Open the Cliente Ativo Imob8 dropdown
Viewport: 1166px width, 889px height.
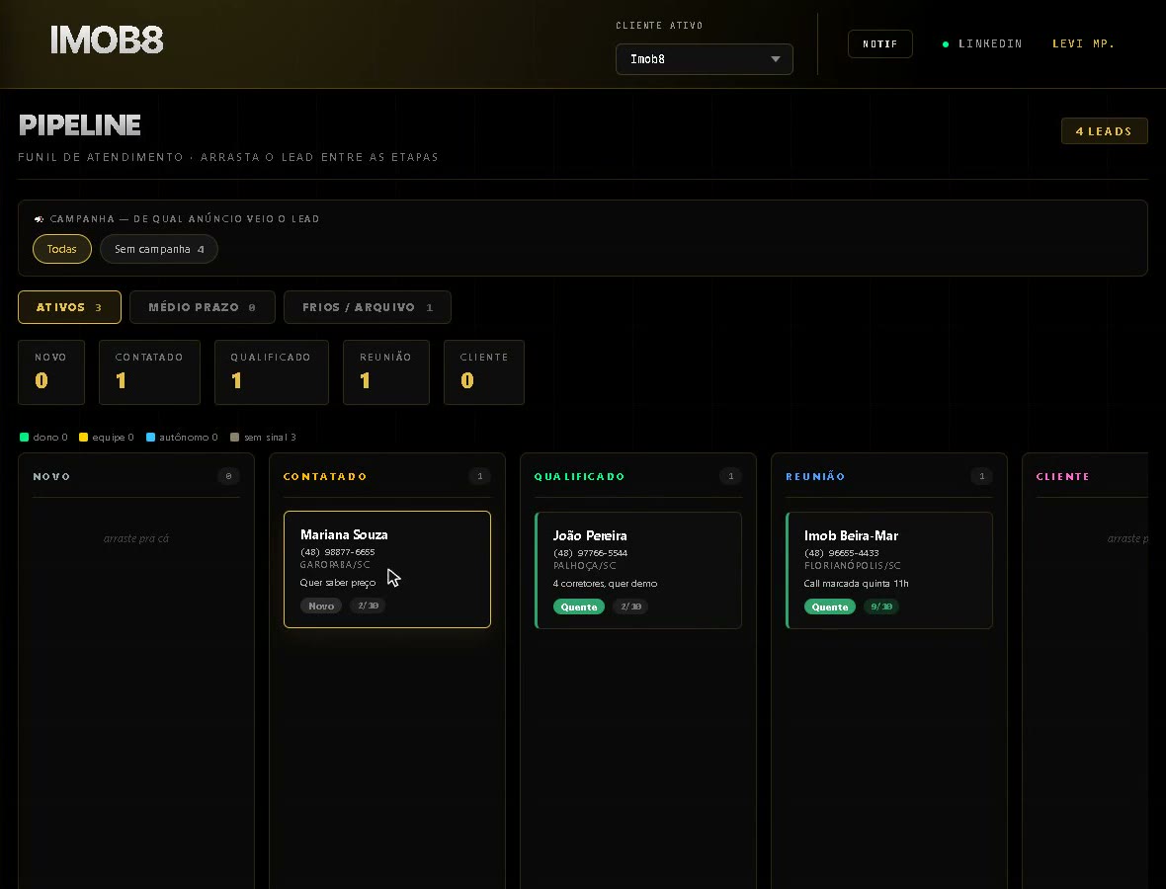[x=705, y=59]
